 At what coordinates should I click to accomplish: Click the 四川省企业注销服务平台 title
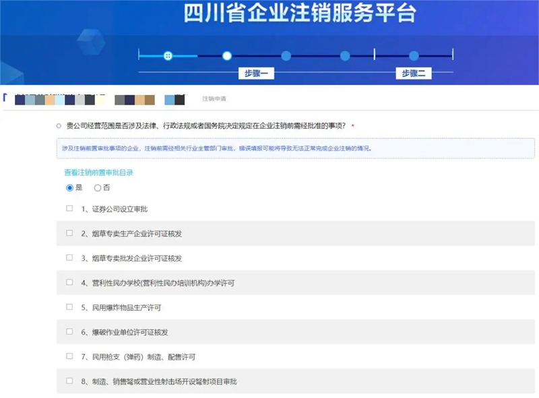[x=300, y=13]
